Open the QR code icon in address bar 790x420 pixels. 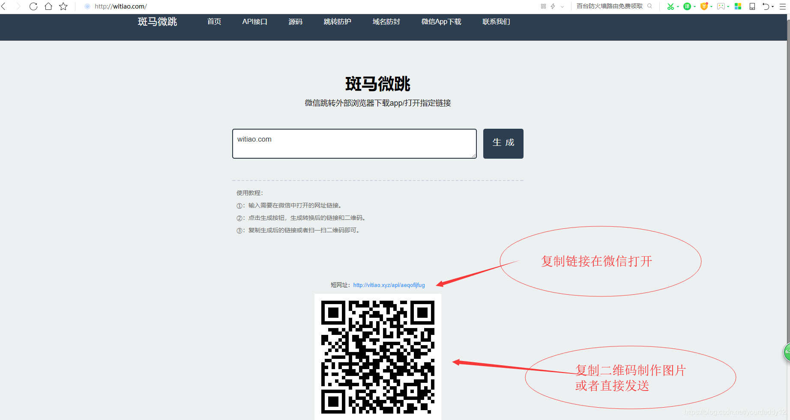click(x=543, y=6)
